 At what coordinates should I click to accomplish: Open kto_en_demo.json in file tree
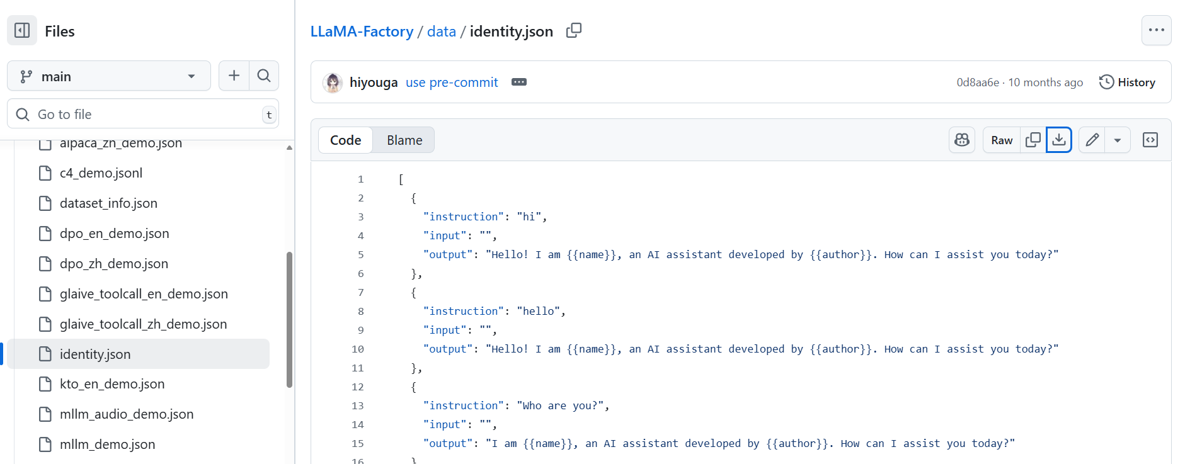[x=112, y=384]
